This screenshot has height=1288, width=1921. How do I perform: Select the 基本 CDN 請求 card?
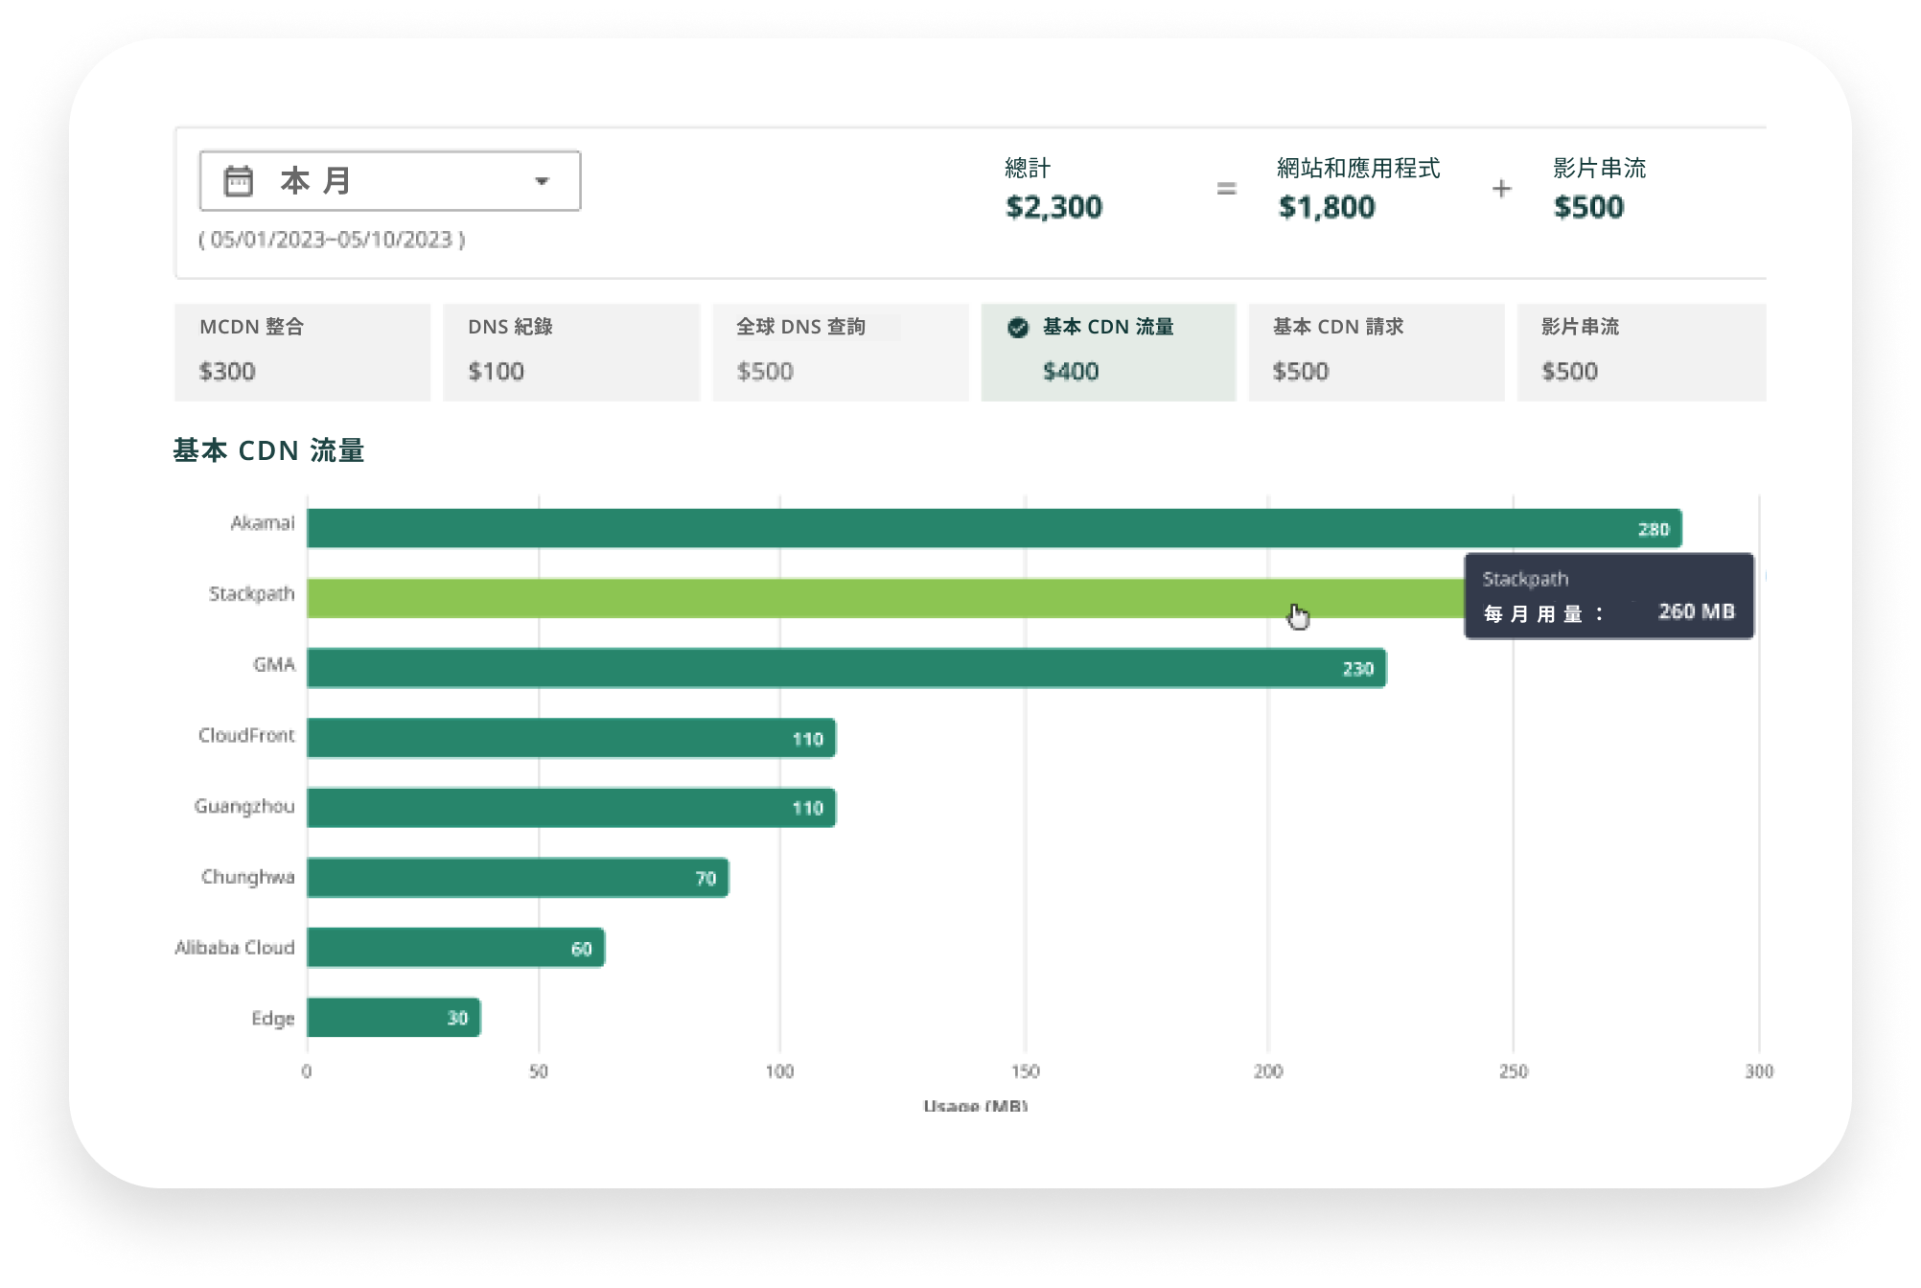coord(1377,352)
